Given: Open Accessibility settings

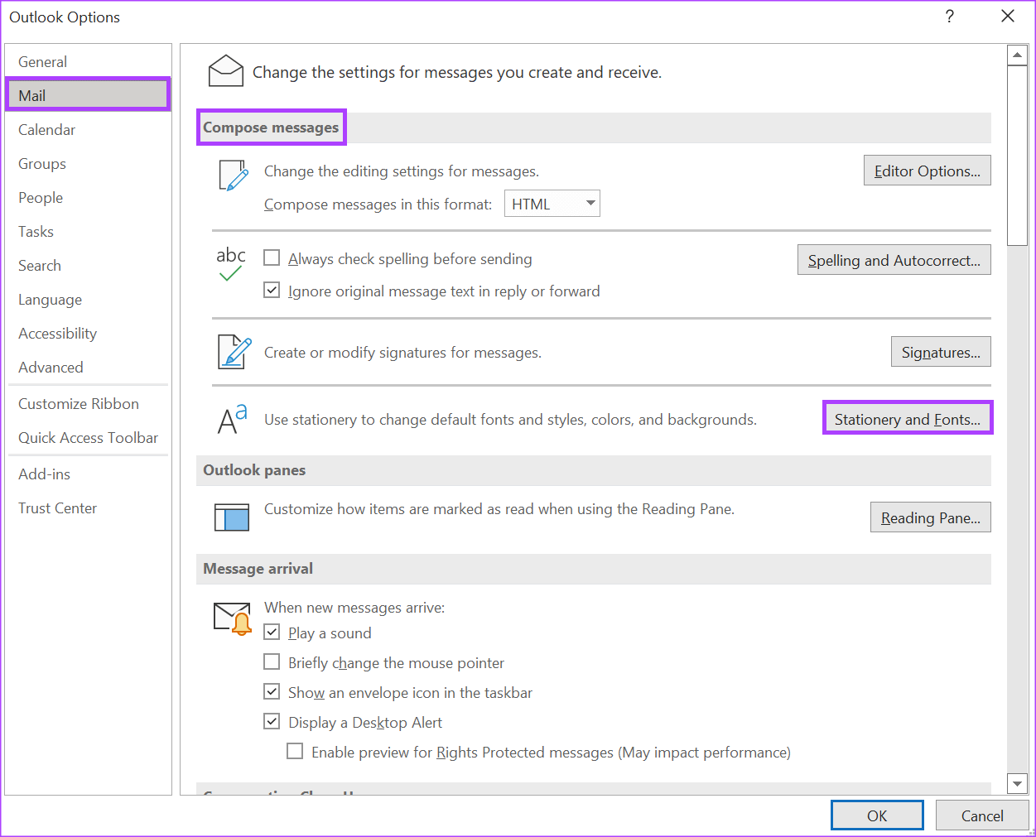Looking at the screenshot, I should 88,334.
